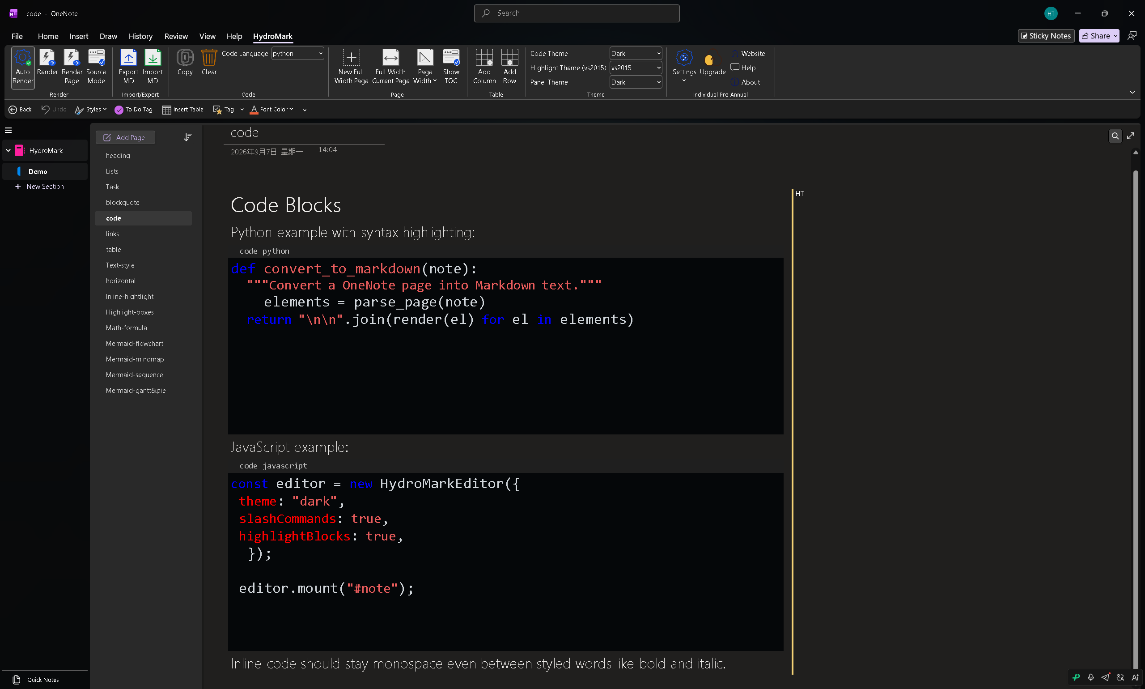The image size is (1145, 689).
Task: Click the Render icon
Action: pyautogui.click(x=47, y=63)
